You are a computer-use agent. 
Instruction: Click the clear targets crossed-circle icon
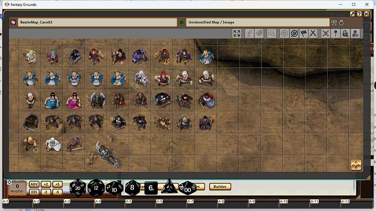tap(294, 33)
